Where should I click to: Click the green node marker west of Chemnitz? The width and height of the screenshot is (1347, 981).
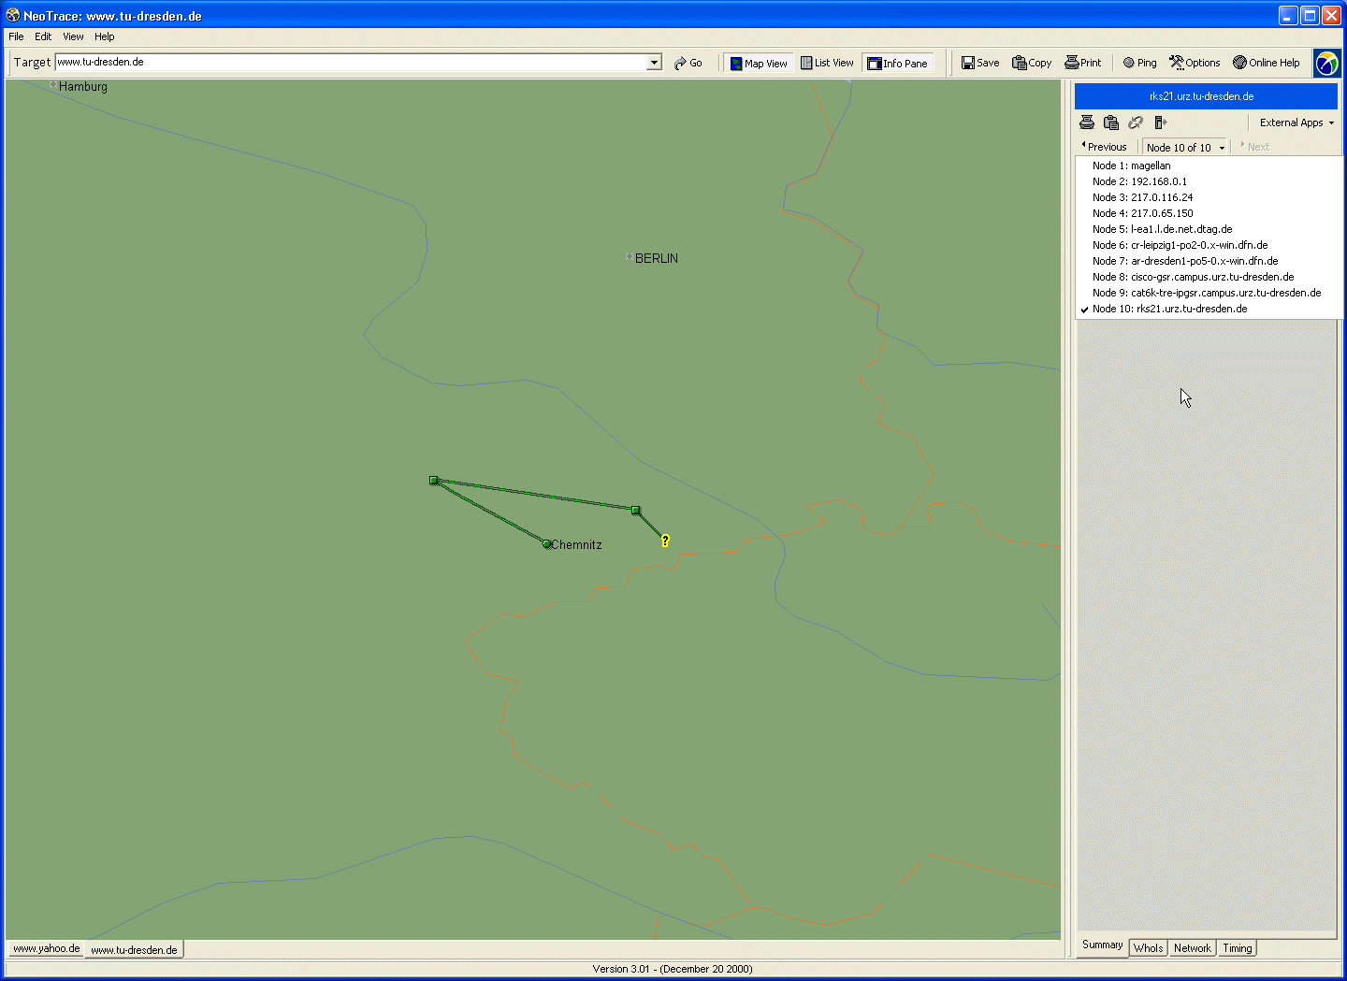pyautogui.click(x=434, y=481)
